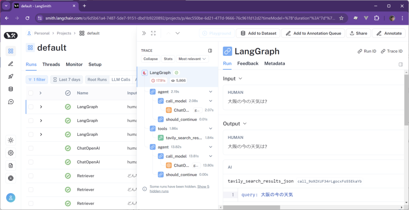Click the run details vertical scrollbar
The height and width of the screenshot is (210, 409).
(x=406, y=100)
